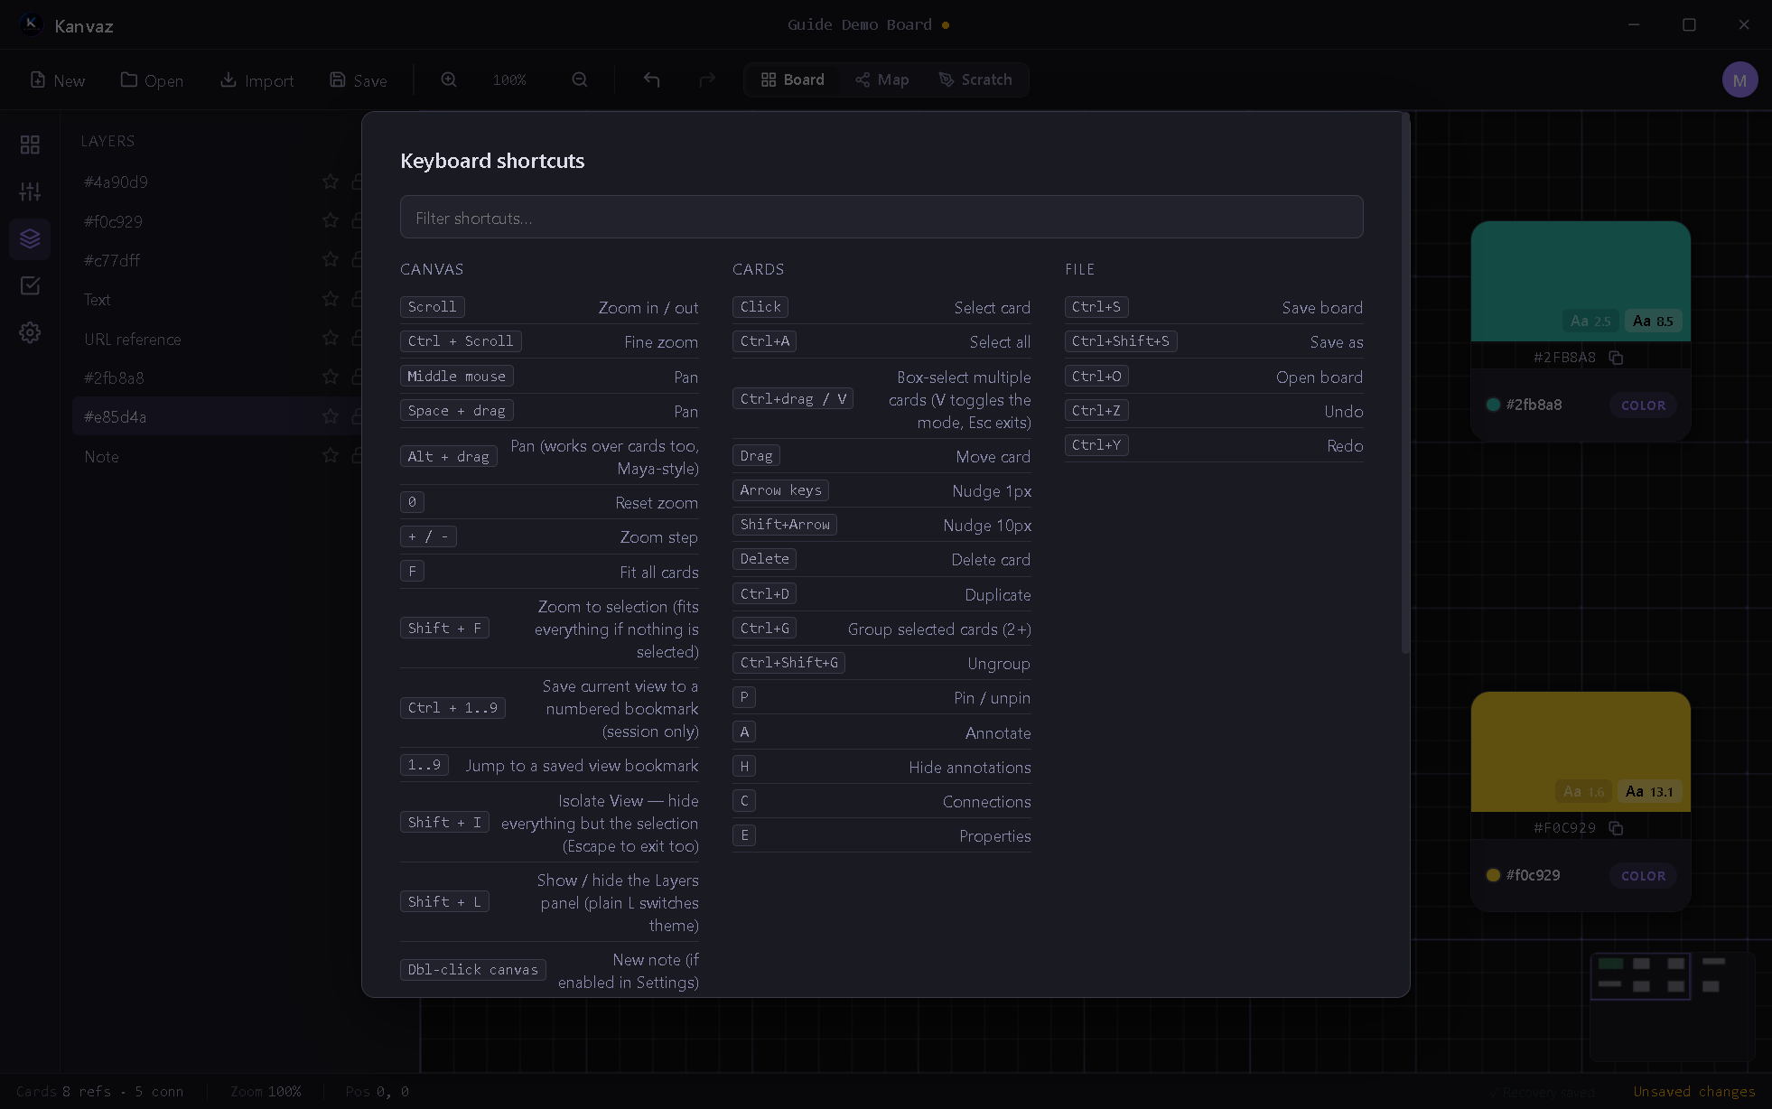Click the Unsaved changes status text
Image resolution: width=1772 pixels, height=1109 pixels.
click(x=1694, y=1092)
